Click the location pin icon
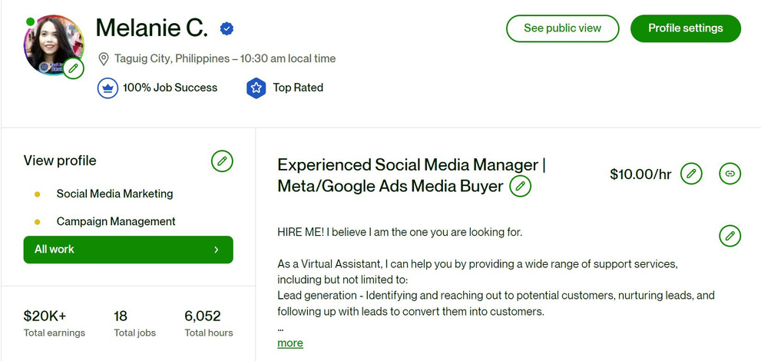This screenshot has width=761, height=361. [x=103, y=59]
